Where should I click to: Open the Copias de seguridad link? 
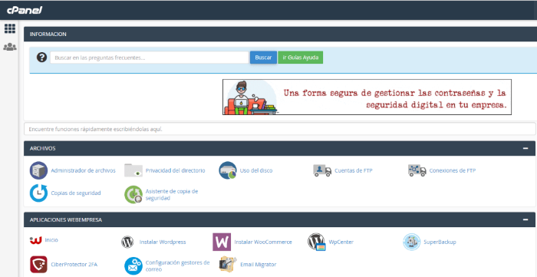pyautogui.click(x=76, y=193)
